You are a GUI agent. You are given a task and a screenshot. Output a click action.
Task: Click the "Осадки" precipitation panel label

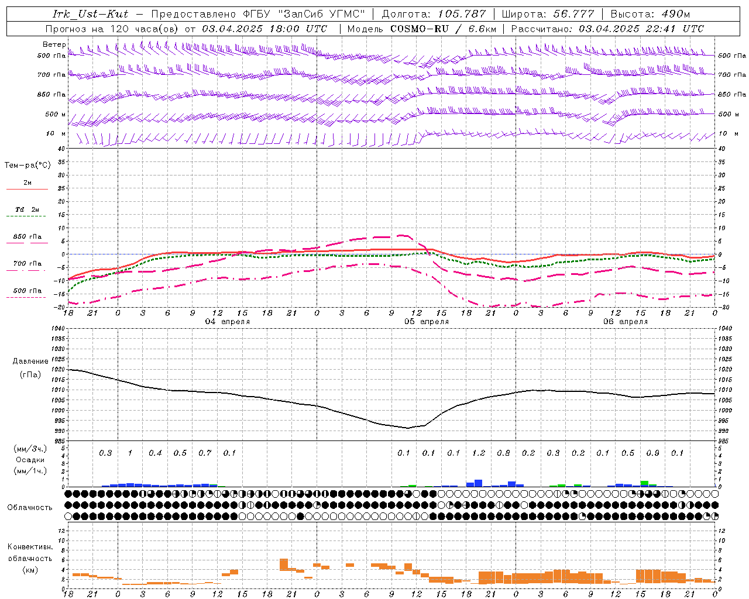point(30,460)
